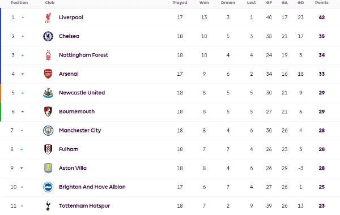The width and height of the screenshot is (340, 215).
Task: Click Nottingham Forest's green up arrow
Action: (x=23, y=55)
